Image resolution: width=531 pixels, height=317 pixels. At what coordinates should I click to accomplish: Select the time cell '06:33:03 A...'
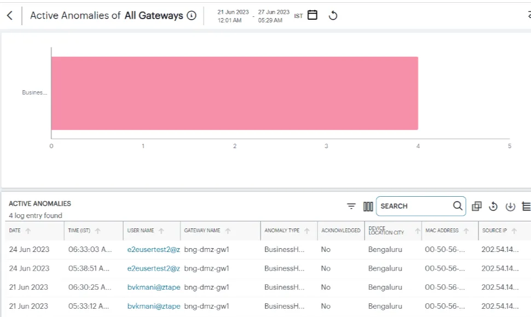(90, 249)
